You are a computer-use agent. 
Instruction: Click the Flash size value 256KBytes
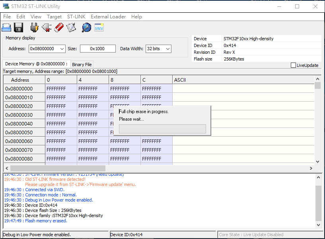[x=234, y=59]
